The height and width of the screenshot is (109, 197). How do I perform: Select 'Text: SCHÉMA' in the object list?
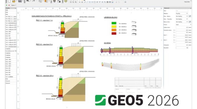[x=11, y=77]
